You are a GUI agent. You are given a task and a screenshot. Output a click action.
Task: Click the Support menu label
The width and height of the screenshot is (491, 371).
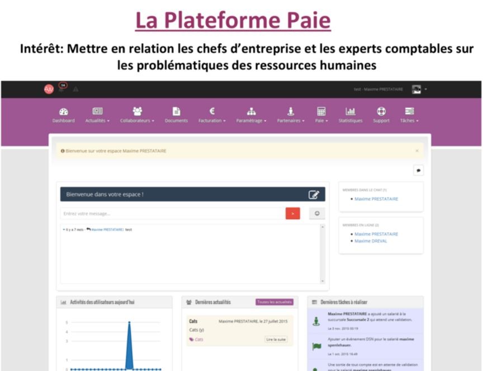(381, 121)
